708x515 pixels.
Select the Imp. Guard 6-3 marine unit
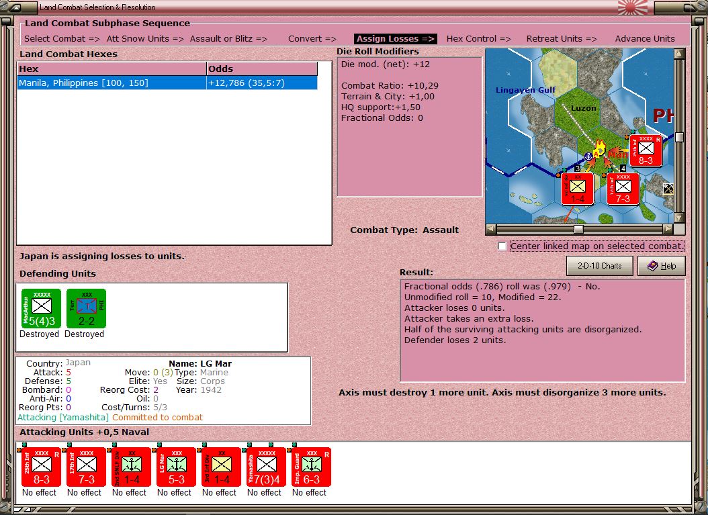click(311, 467)
